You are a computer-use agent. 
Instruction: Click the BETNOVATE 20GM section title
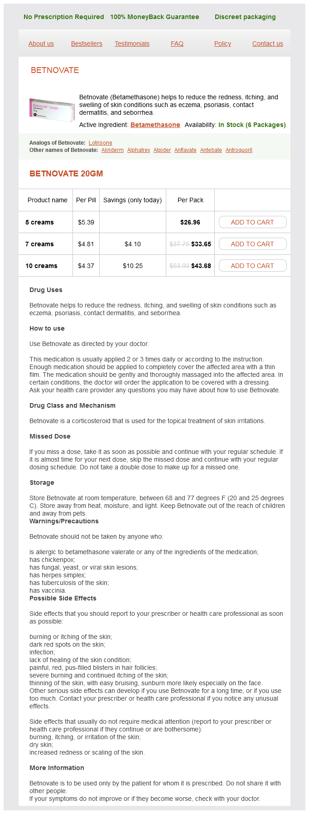click(x=66, y=174)
